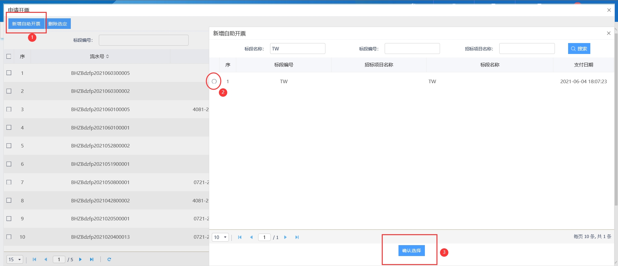Go to previous page in left table pager

(46, 260)
